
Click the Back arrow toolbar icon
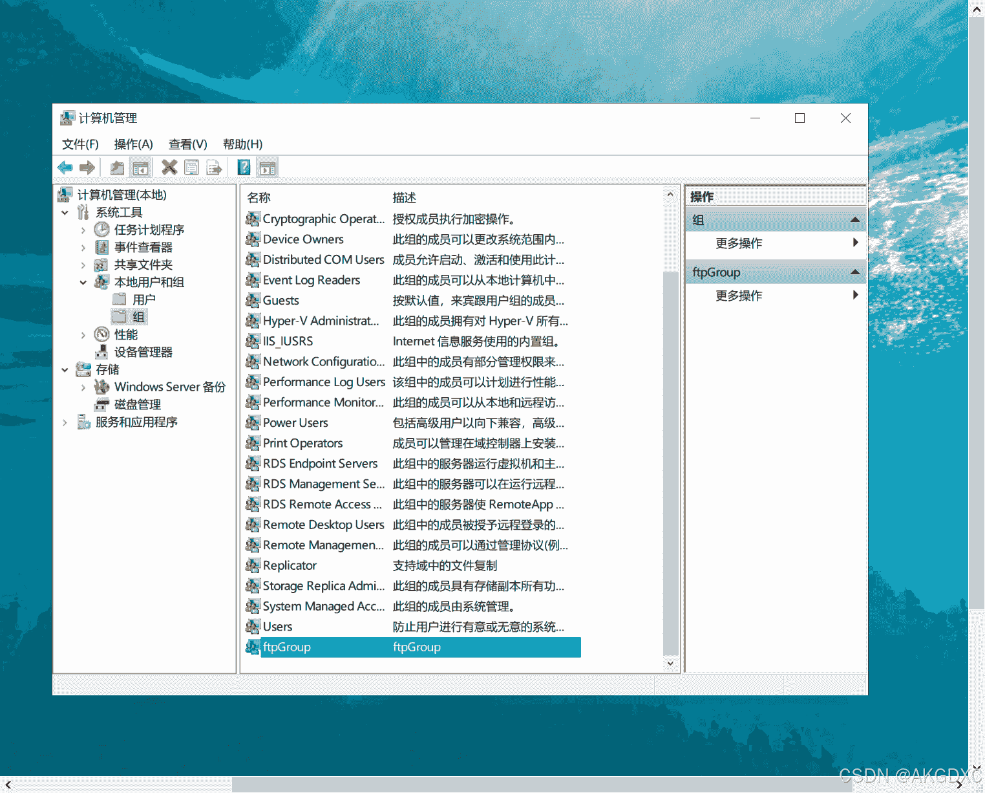(x=65, y=168)
